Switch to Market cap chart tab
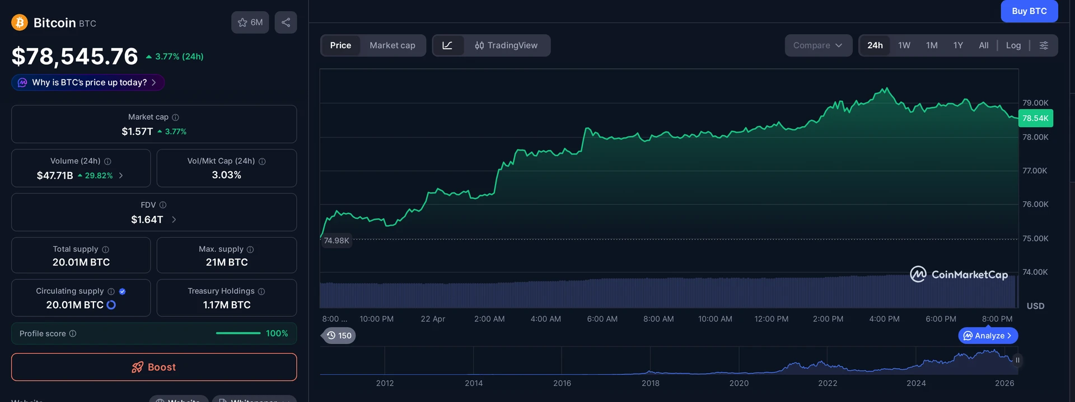This screenshot has width=1075, height=402. tap(392, 45)
